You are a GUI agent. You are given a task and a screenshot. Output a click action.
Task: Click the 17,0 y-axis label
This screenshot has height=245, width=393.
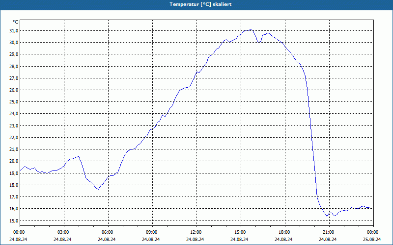14,197
